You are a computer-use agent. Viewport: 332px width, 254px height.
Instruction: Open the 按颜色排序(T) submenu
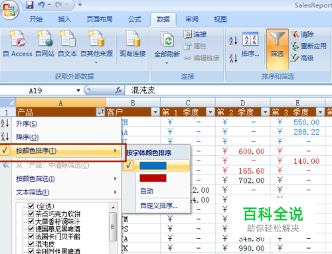[60, 151]
